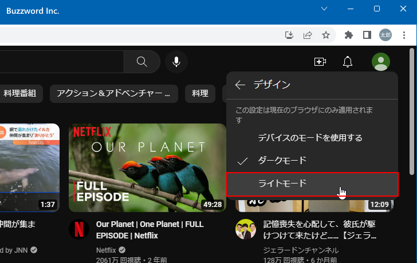Click the Buzzword Inc. window title
This screenshot has width=417, height=263.
click(33, 11)
